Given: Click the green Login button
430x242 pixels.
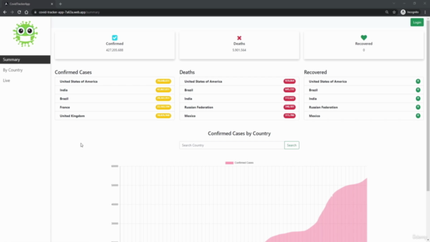Looking at the screenshot, I should (417, 22).
